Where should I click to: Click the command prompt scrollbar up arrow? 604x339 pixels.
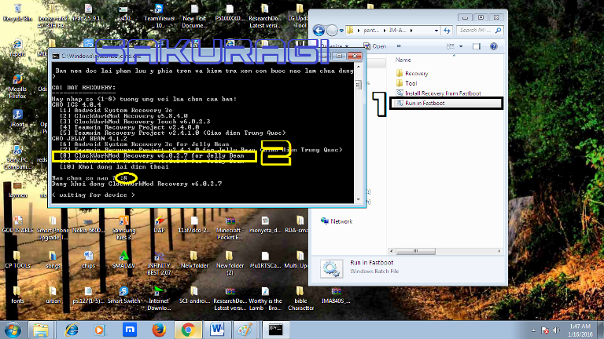click(359, 66)
